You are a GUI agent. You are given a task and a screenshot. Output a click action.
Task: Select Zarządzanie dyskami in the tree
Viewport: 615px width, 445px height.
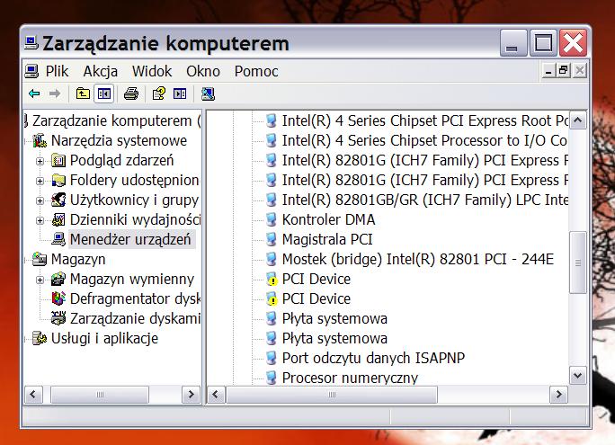[x=135, y=318]
